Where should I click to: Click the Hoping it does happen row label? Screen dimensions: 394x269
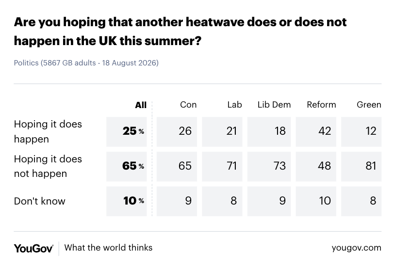point(48,131)
